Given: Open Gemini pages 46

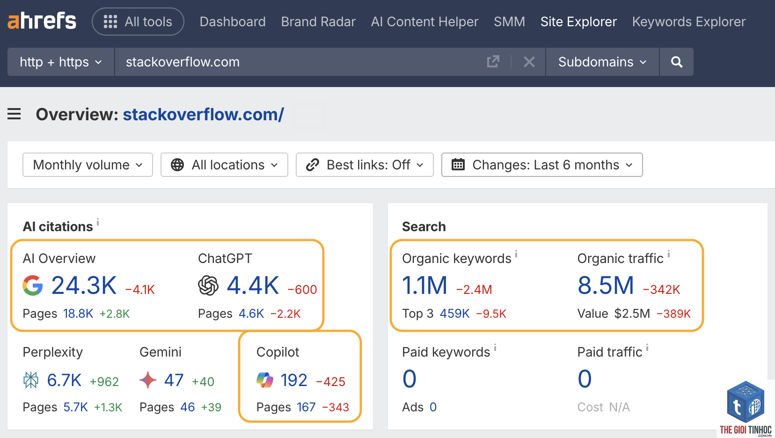Looking at the screenshot, I should [188, 407].
